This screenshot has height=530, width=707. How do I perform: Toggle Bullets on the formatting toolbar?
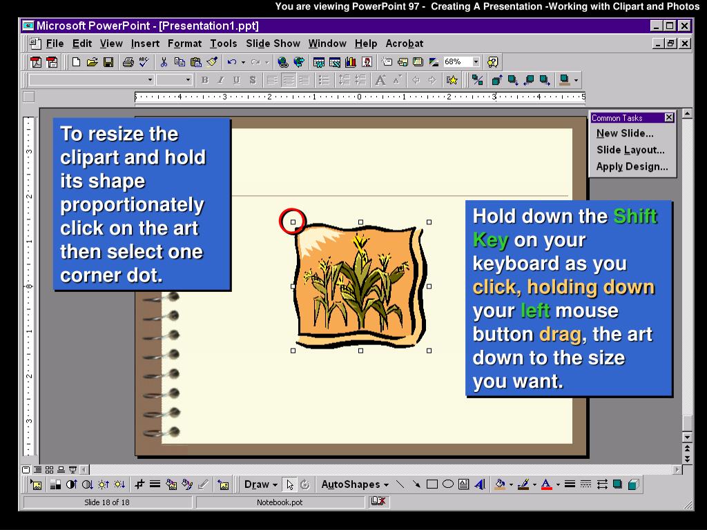324,80
